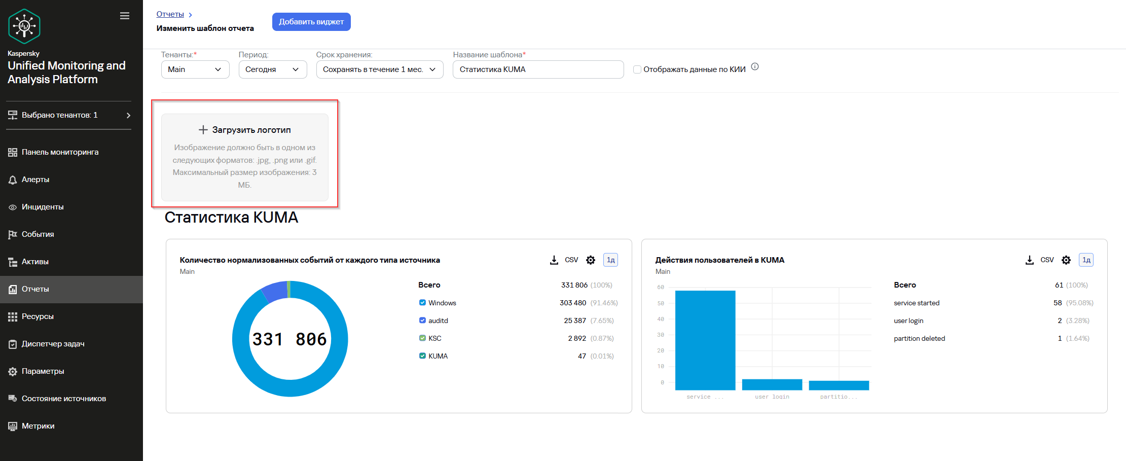This screenshot has height=461, width=1126.
Task: Click the 'Действия пользователей в KUMA' widget title
Action: point(720,260)
